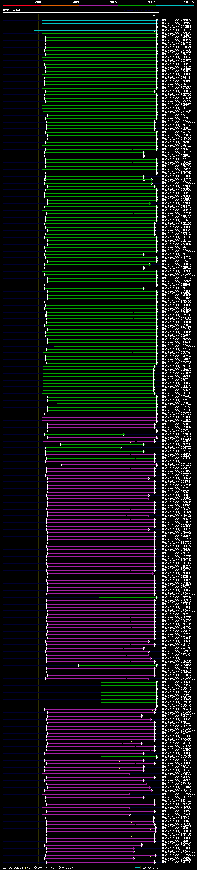This screenshot has height=870, width=197.
Task: Open hit UniRef100_Q3EAP0
Action: (x=177, y=20)
